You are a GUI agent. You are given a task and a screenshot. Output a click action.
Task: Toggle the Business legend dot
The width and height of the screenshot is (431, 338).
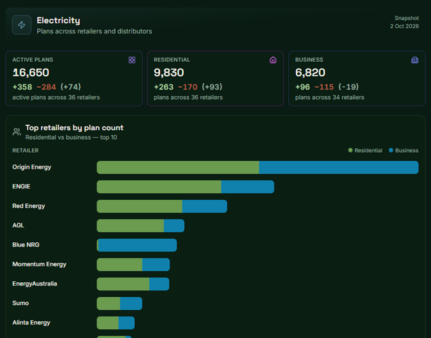[x=391, y=150]
